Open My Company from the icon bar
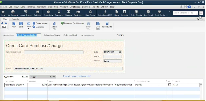This screenshot has width=206, height=101. tap(13, 13)
